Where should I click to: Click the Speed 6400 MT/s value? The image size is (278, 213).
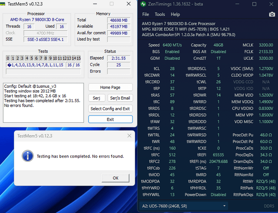pyautogui.click(x=172, y=45)
